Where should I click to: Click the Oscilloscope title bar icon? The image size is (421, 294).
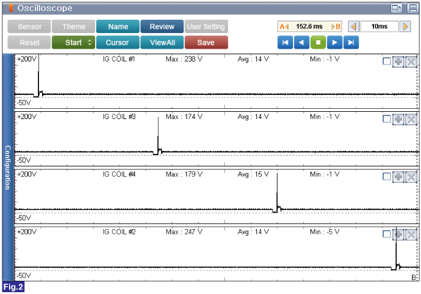point(11,8)
